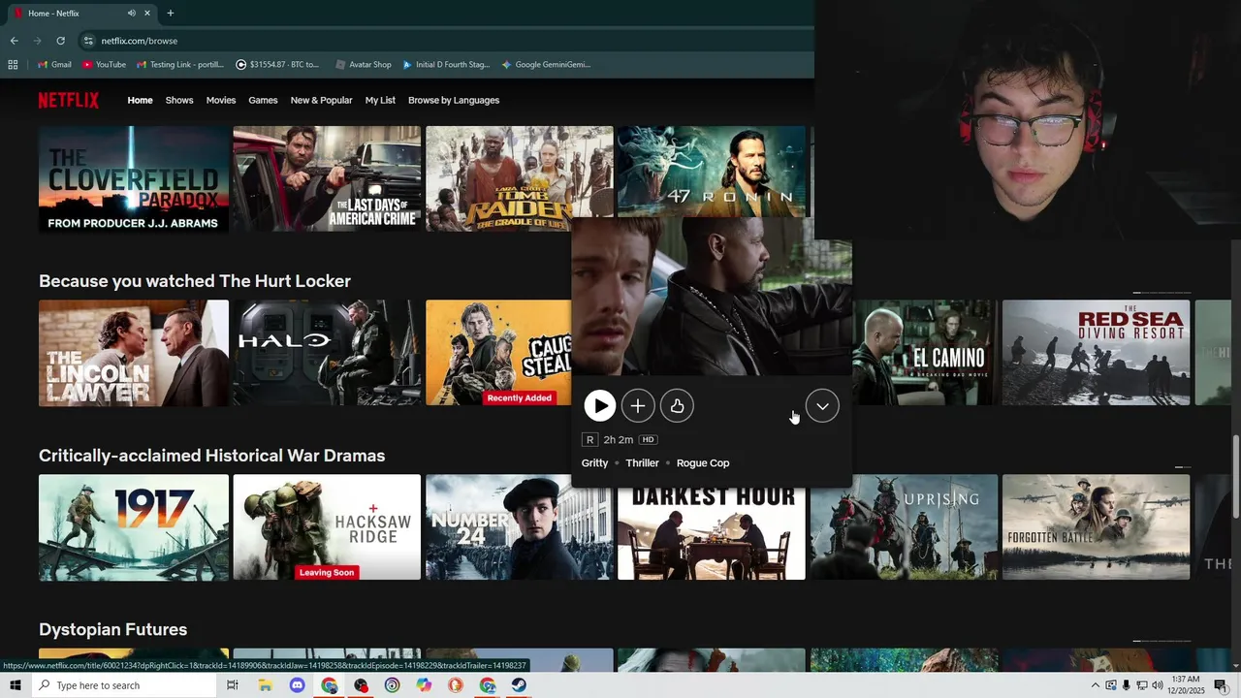The height and width of the screenshot is (698, 1241).
Task: Click the Dystopian Futures row heading
Action: pyautogui.click(x=112, y=630)
